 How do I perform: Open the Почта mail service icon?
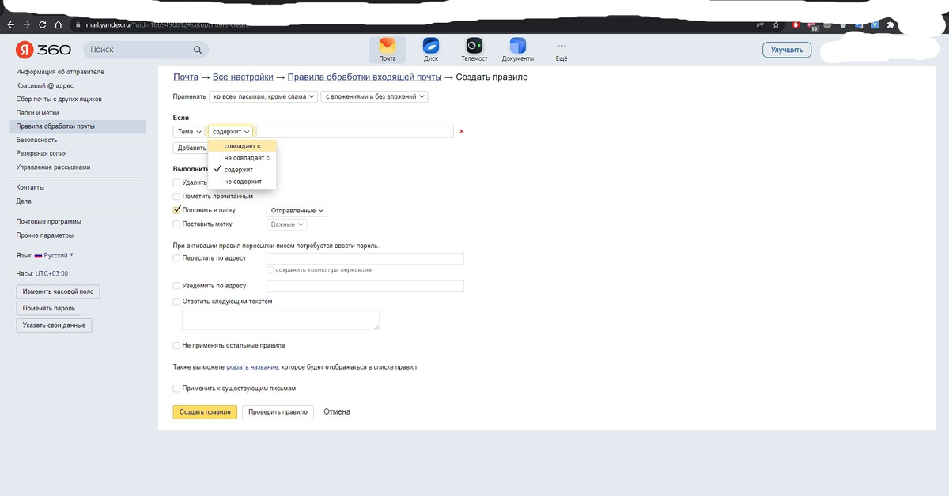click(x=387, y=46)
